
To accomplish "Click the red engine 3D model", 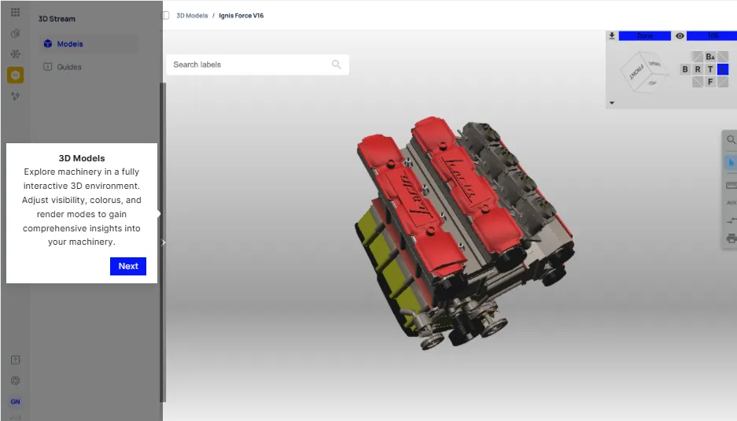I will [463, 233].
